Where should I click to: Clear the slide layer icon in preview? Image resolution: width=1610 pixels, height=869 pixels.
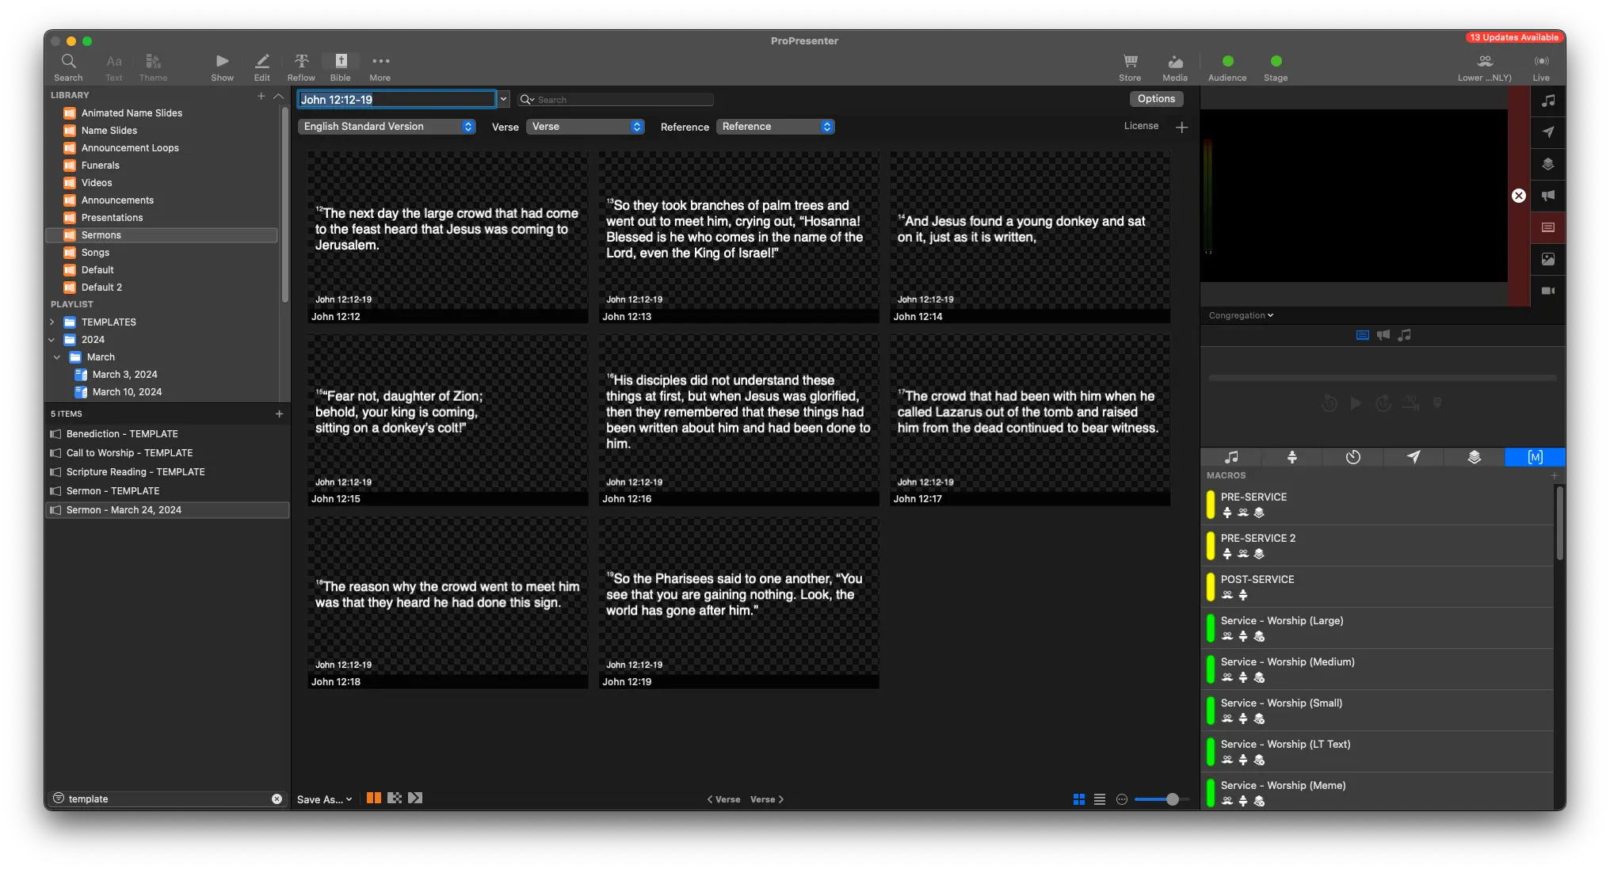(1547, 227)
